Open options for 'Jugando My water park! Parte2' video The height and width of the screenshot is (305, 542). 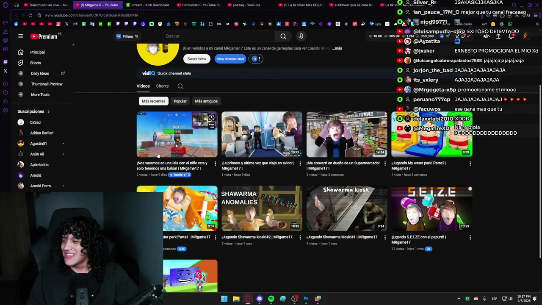coord(470,163)
